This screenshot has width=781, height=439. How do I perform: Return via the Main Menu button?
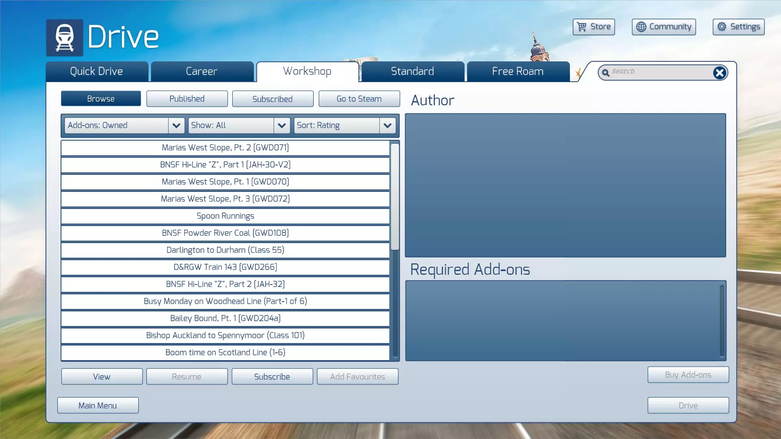98,406
